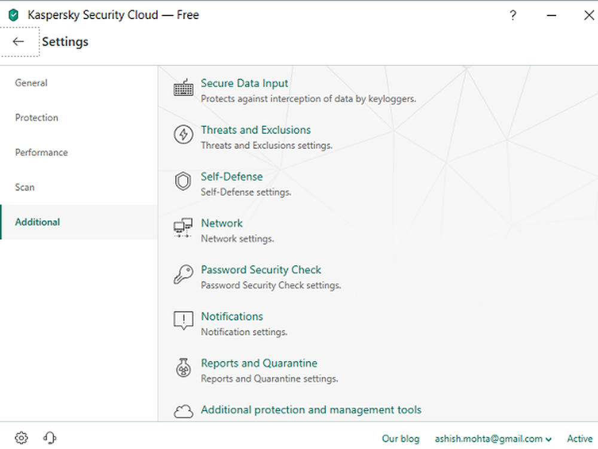Open Threats and Exclusions settings link
The height and width of the screenshot is (449, 598).
coord(255,129)
